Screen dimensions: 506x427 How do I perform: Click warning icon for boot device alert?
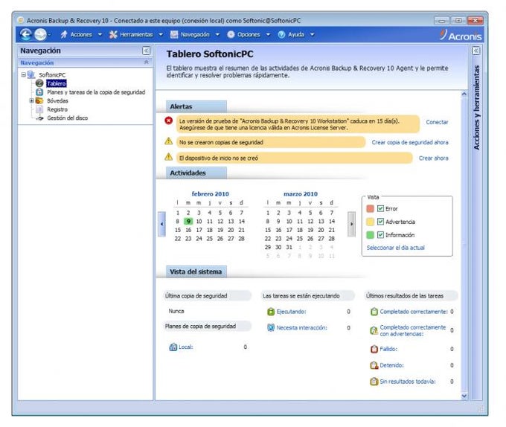pos(168,157)
